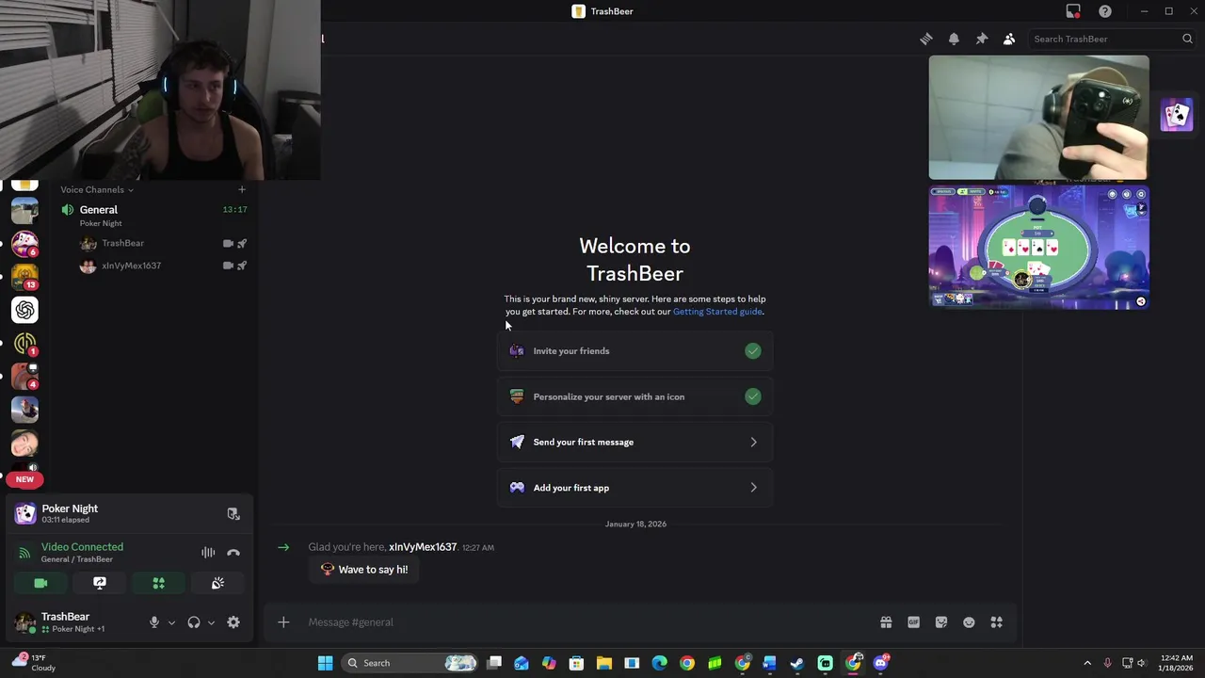Open File Explorer from the taskbar
The height and width of the screenshot is (678, 1205).
tap(604, 663)
